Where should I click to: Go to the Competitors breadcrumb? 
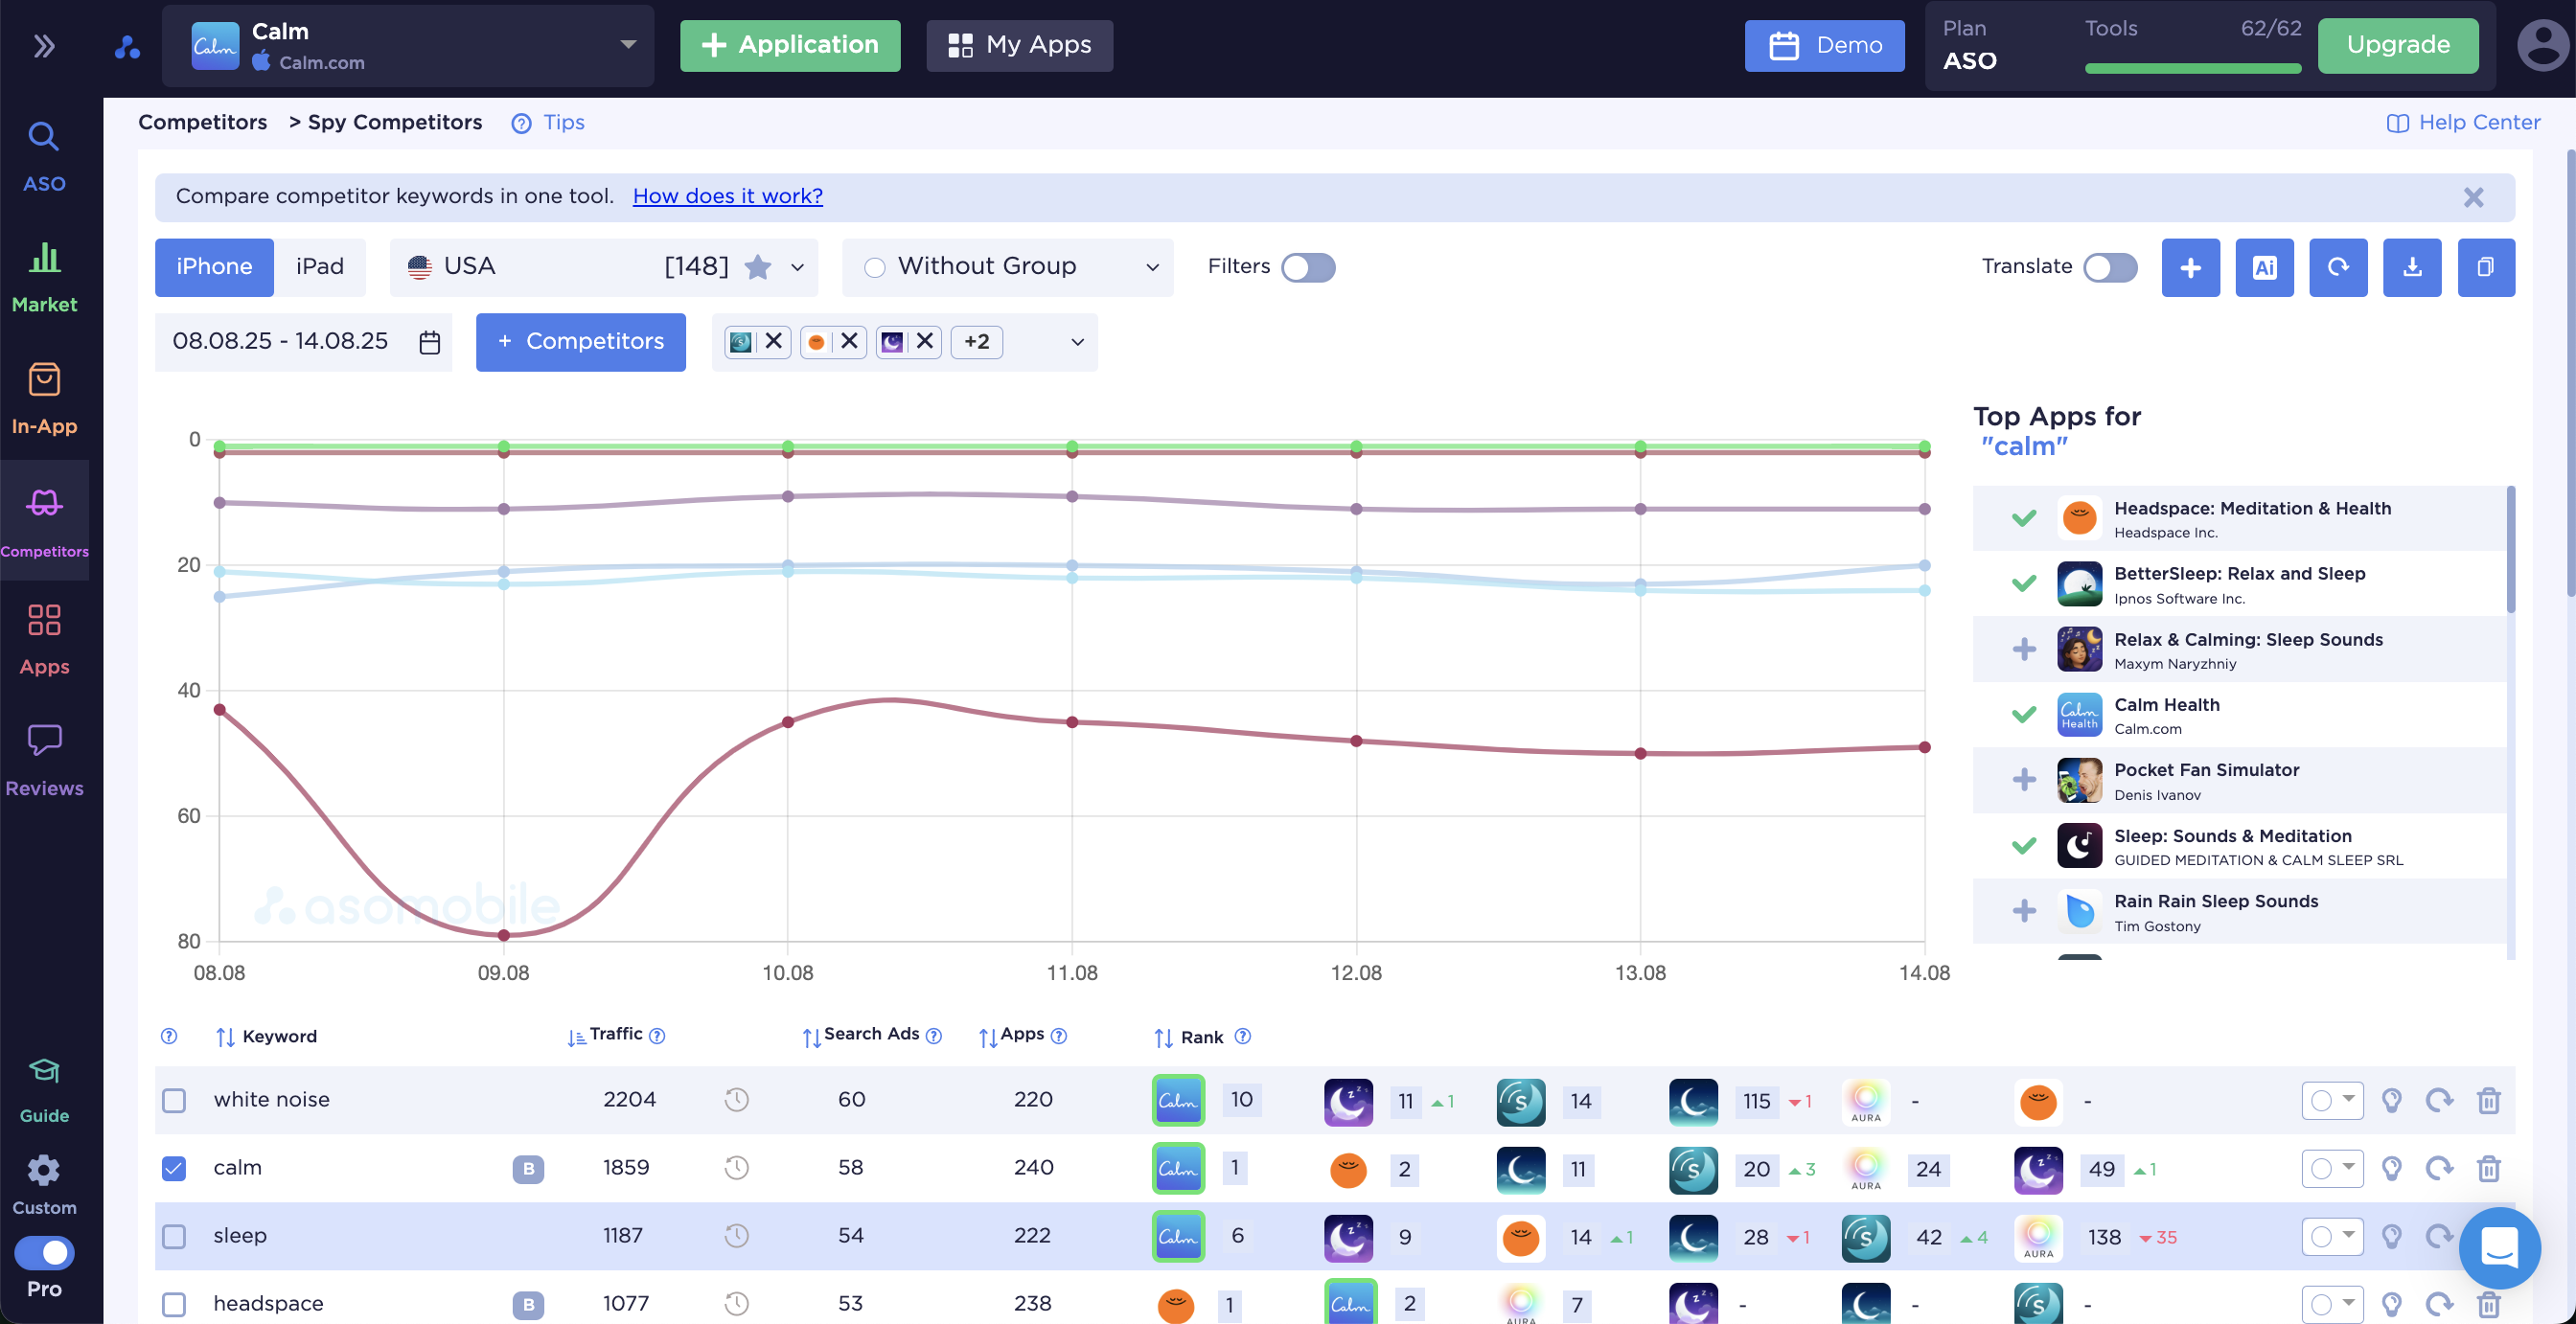click(202, 122)
